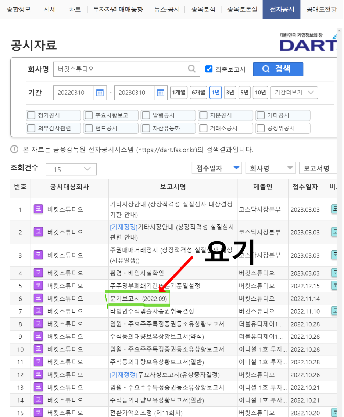Screen dimensions: 344x417
Task: Select the 전자공시 tab
Action: click(x=282, y=10)
